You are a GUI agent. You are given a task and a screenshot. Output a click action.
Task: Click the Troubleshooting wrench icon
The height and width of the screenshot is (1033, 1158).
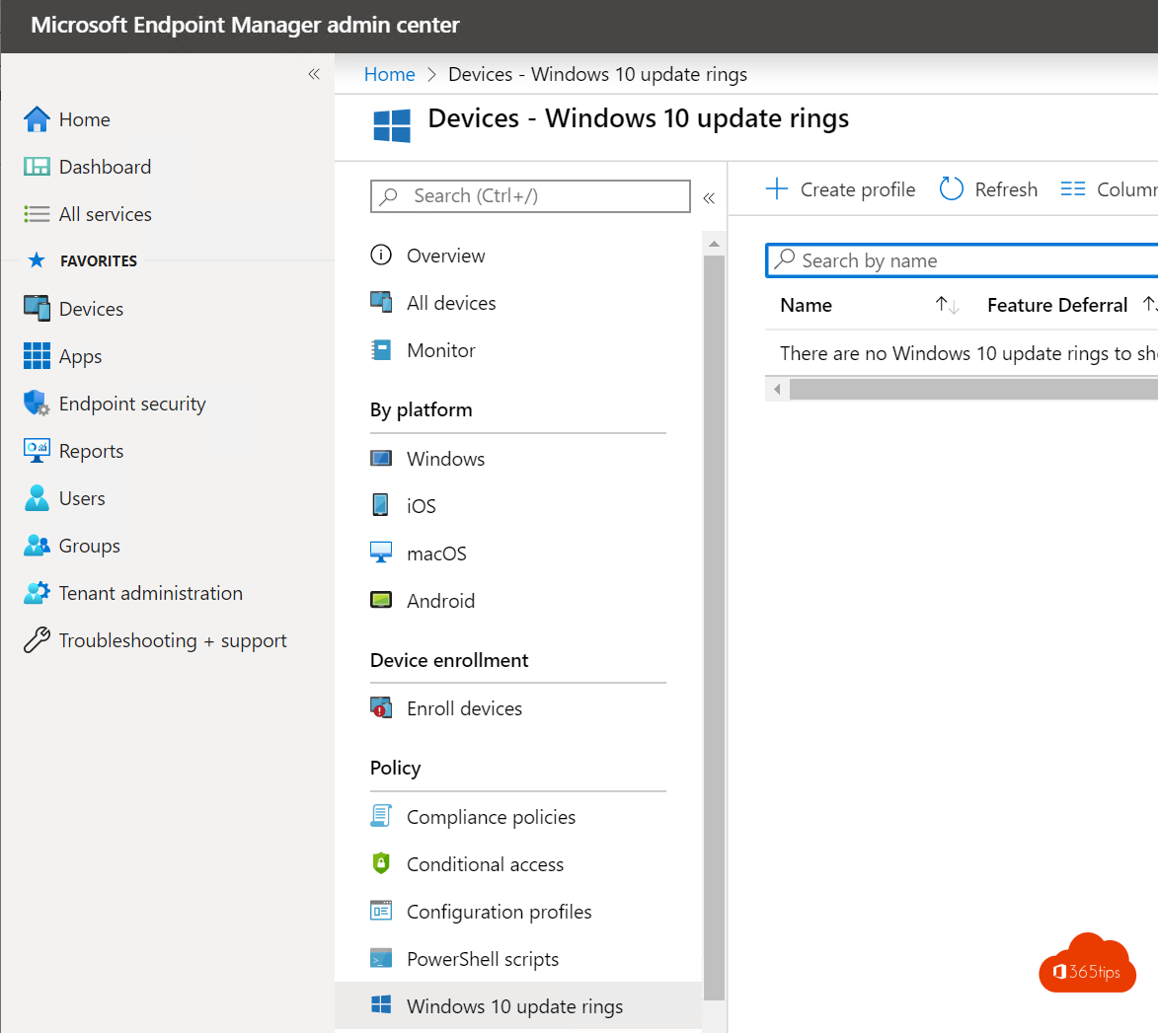(37, 639)
